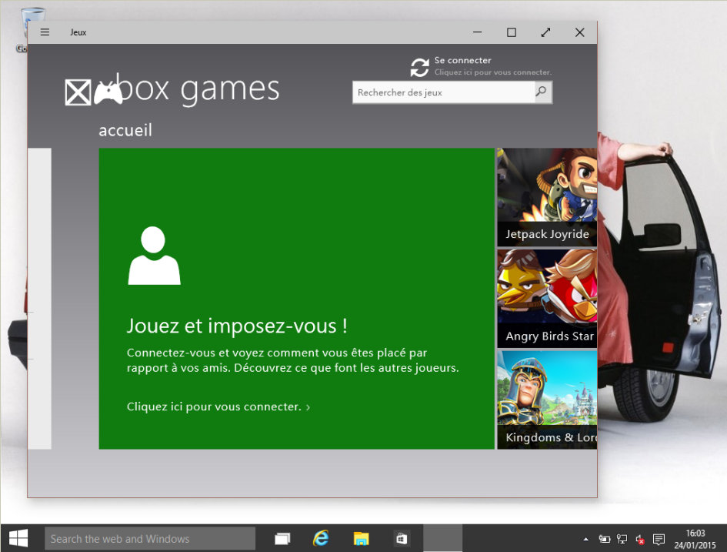The width and height of the screenshot is (727, 552).
Task: Click the 'Rechercher des jeux' search field
Action: pyautogui.click(x=443, y=92)
